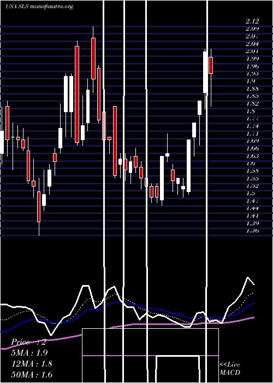Click the 1.8 price axis label

pos(250,111)
